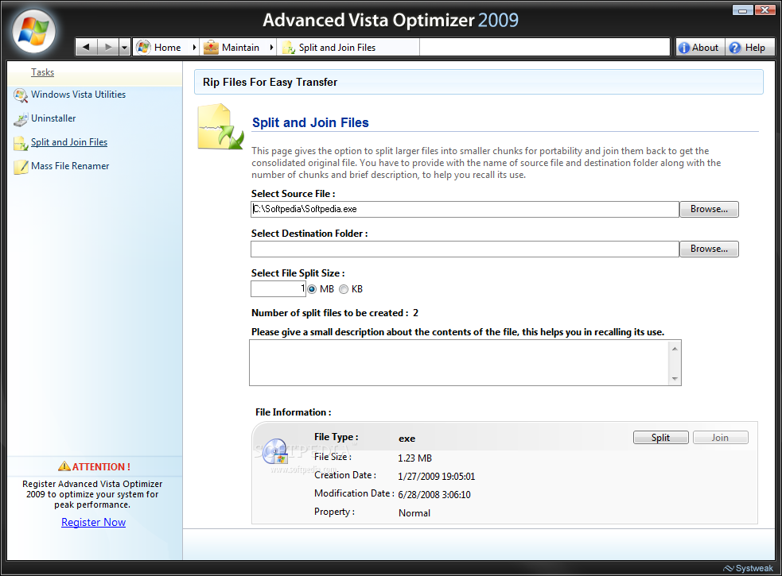
Task: Click the Mass File Renamer sidebar icon
Action: pyautogui.click(x=21, y=167)
